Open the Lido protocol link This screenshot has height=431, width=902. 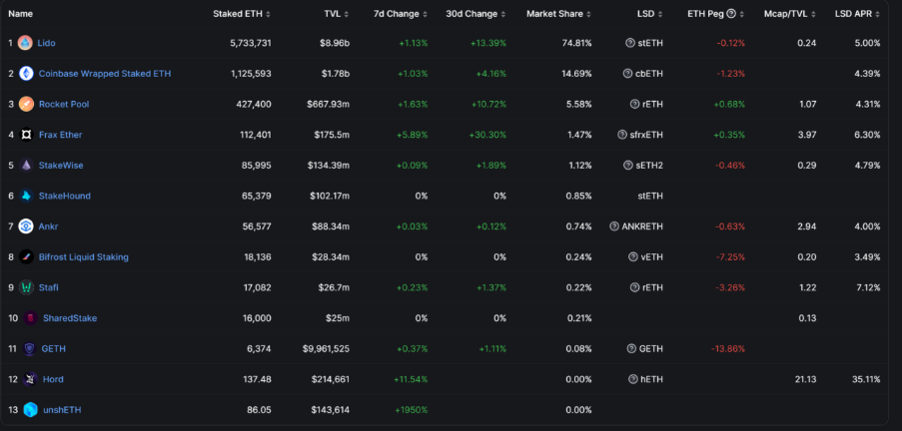[x=47, y=43]
